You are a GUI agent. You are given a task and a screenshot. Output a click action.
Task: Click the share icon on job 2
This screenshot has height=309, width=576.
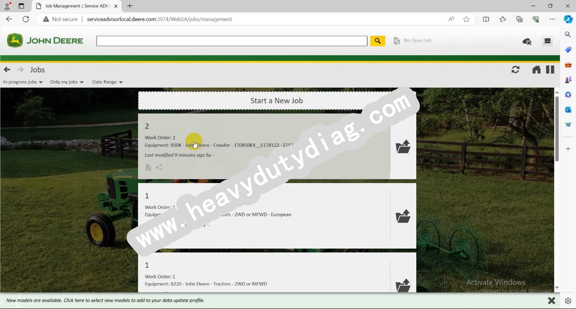159,167
